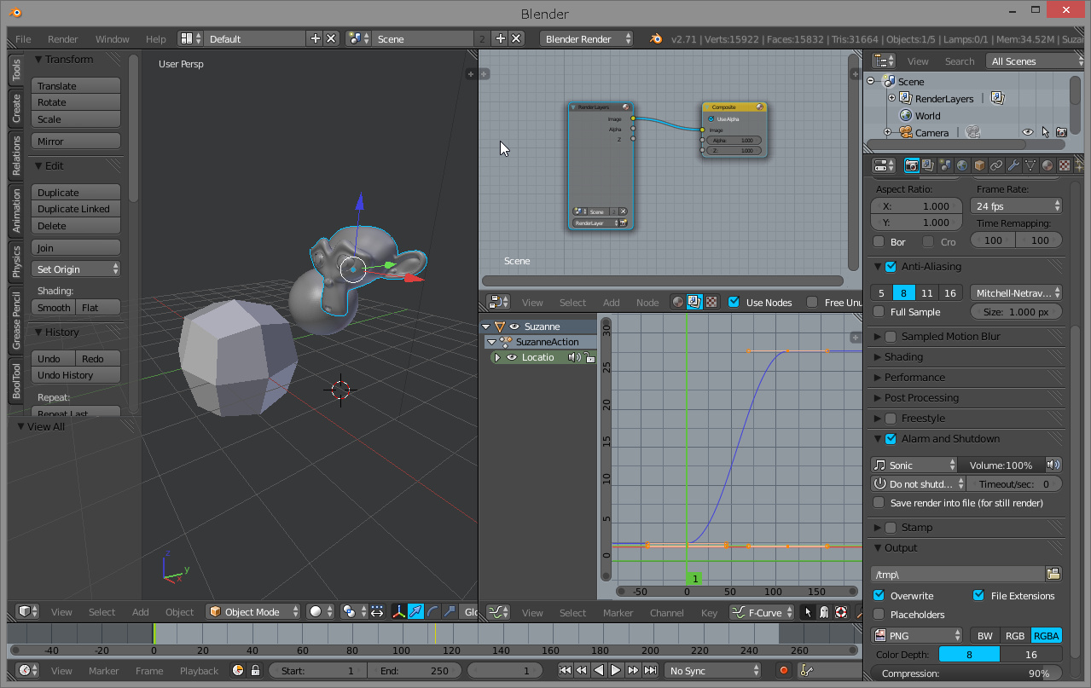Image resolution: width=1091 pixels, height=688 pixels.
Task: Click the play animation button
Action: coord(616,671)
